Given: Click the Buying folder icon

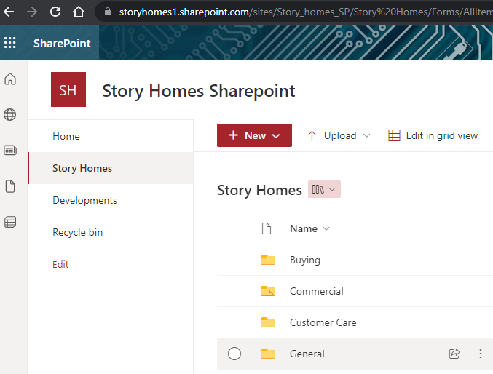Looking at the screenshot, I should pyautogui.click(x=268, y=260).
